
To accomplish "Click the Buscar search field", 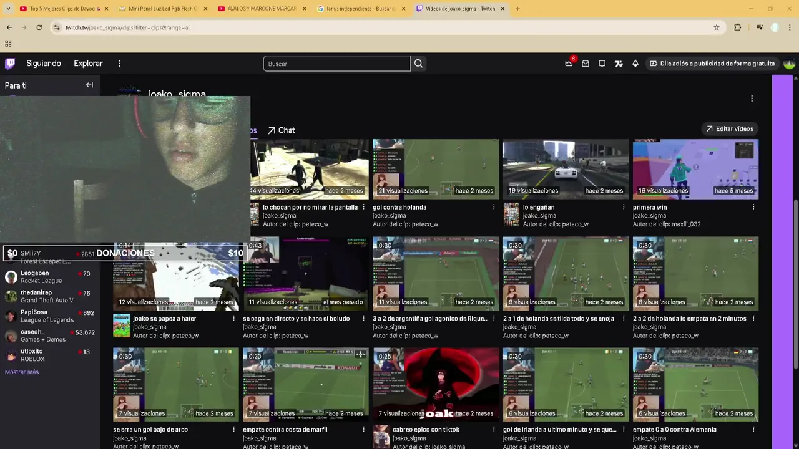I will coord(337,64).
